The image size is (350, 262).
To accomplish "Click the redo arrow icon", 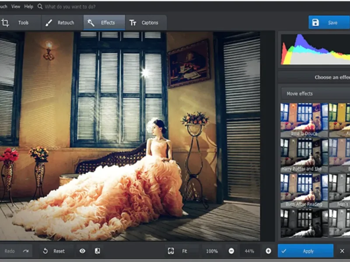I will [26, 251].
